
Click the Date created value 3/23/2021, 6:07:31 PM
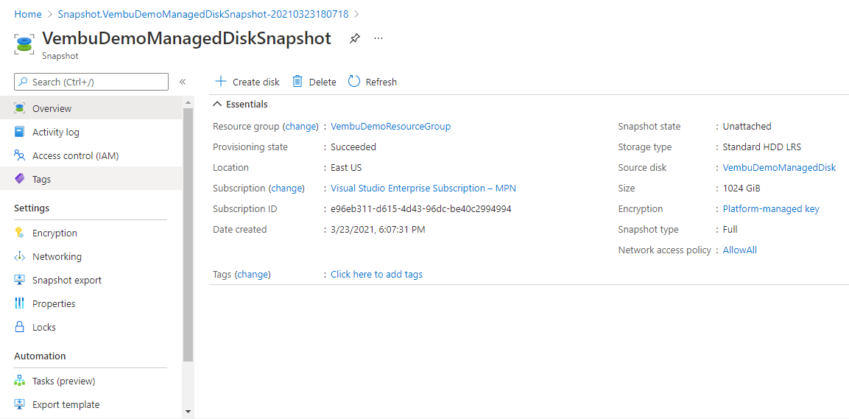[x=378, y=229]
